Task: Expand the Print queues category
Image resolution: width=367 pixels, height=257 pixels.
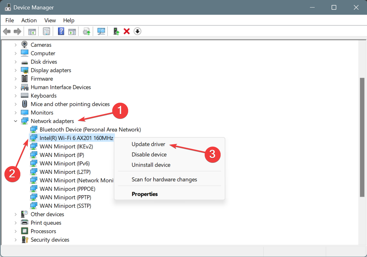Action: pos(15,223)
